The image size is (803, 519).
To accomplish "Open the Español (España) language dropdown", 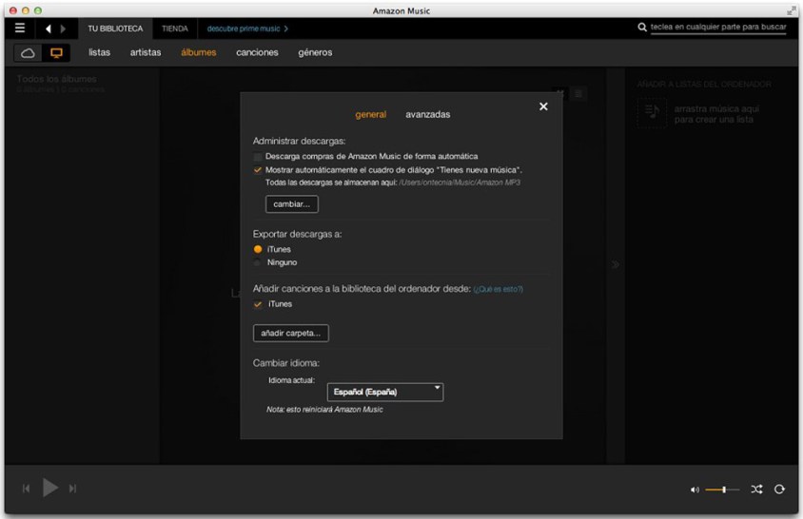I will 385,392.
